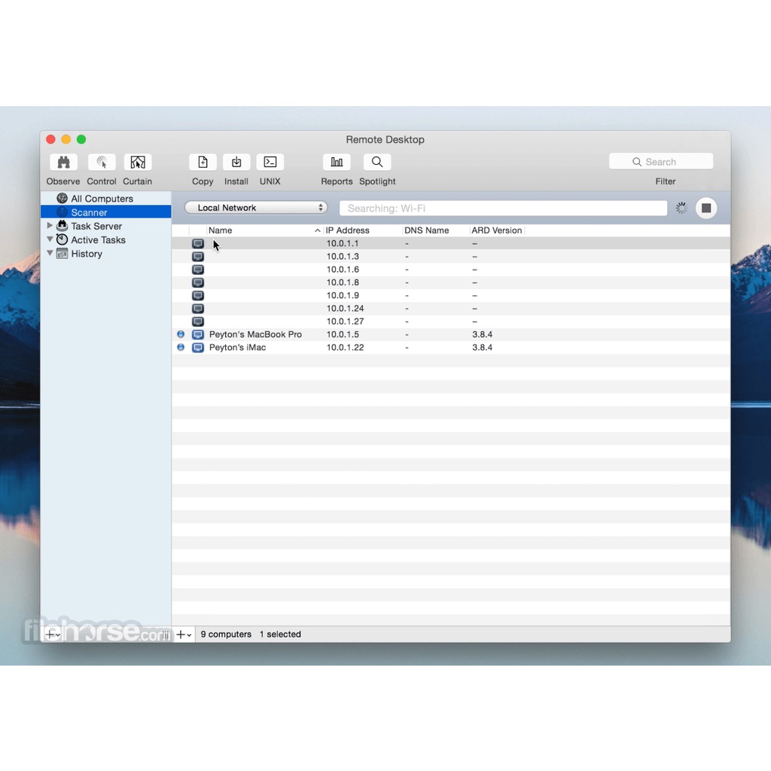771x771 pixels.
Task: Click the Filter search field
Action: point(661,162)
